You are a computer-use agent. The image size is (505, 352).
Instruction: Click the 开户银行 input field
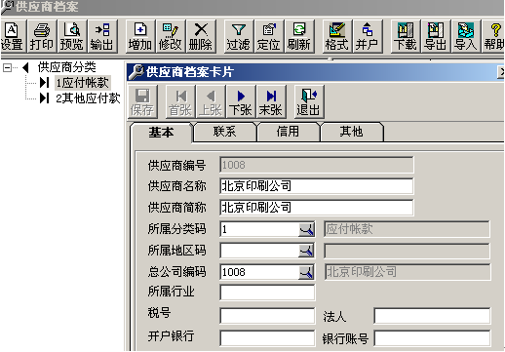click(267, 338)
